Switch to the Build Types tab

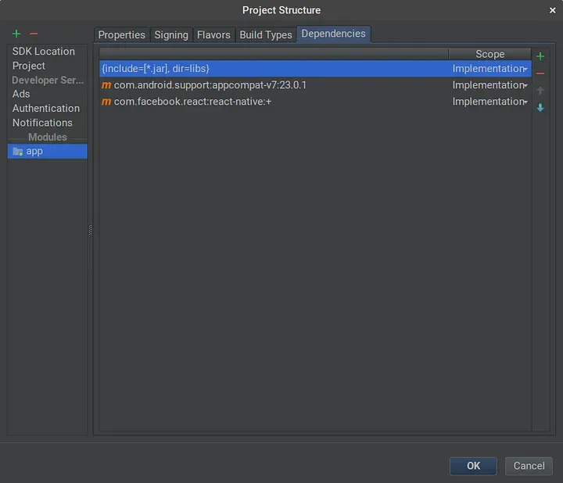265,35
